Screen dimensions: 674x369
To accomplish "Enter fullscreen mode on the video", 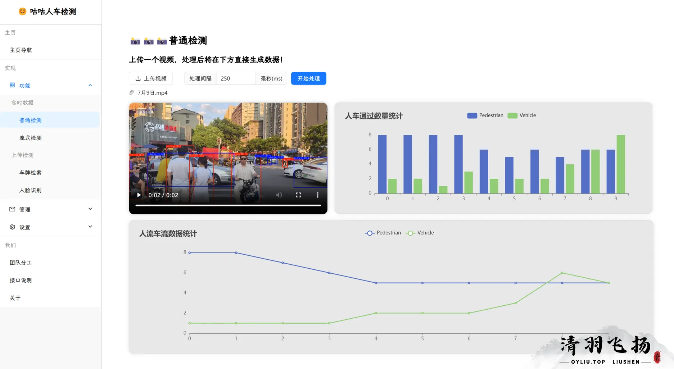I will tap(298, 195).
